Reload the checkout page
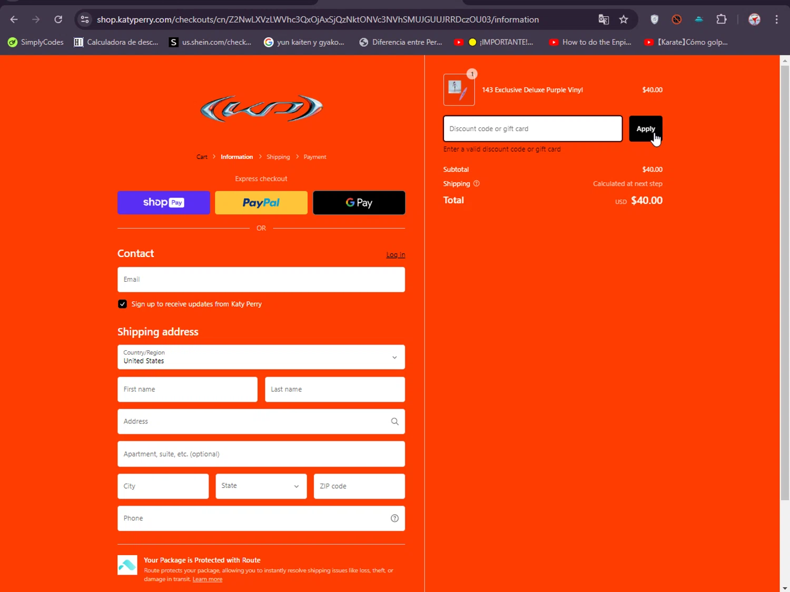This screenshot has height=592, width=790. pyautogui.click(x=58, y=19)
